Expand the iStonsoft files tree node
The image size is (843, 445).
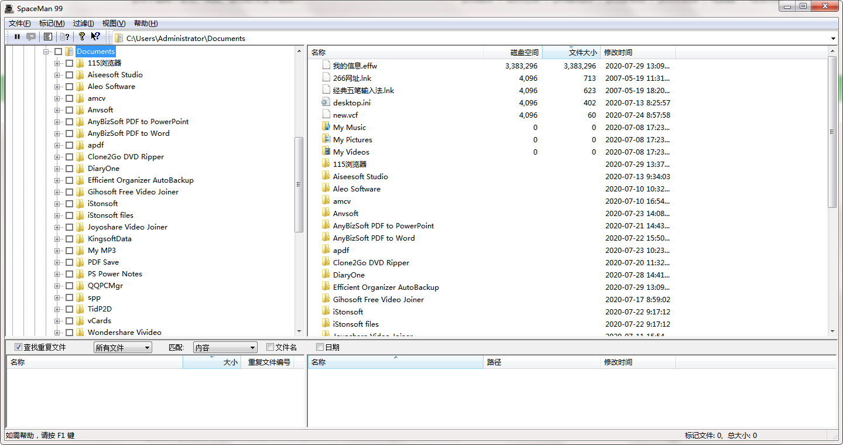pyautogui.click(x=57, y=215)
